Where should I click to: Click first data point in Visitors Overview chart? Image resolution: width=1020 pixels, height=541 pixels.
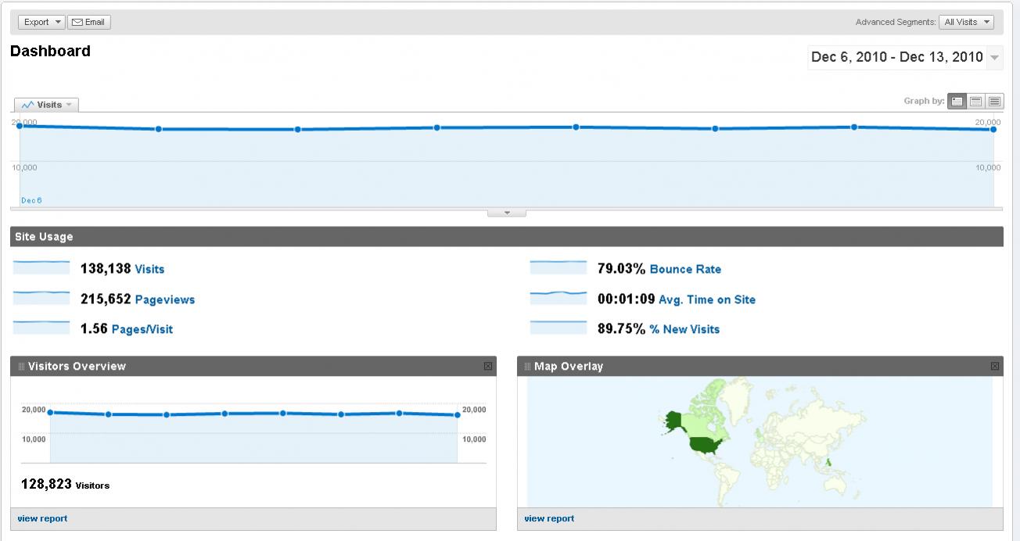click(50, 412)
